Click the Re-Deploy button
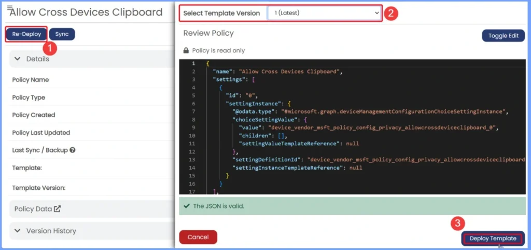Viewport: 531px width, 250px height. point(26,34)
